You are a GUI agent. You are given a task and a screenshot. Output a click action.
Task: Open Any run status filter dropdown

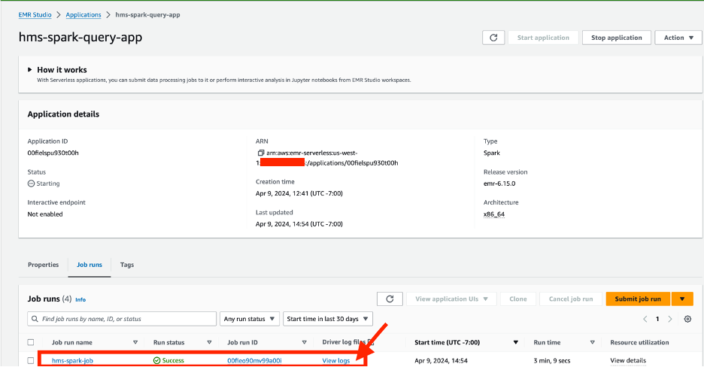pos(250,319)
